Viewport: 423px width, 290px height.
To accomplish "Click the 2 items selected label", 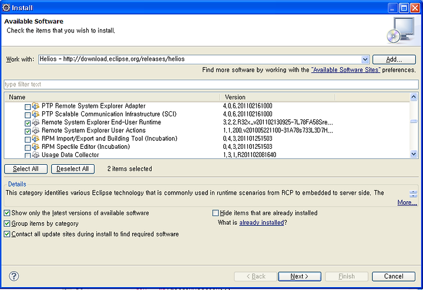I will 129,169.
